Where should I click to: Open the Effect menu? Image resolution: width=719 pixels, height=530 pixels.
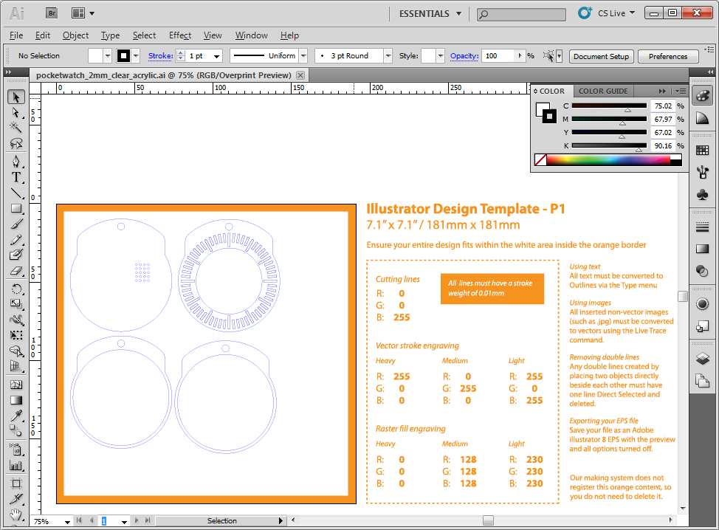click(x=180, y=35)
